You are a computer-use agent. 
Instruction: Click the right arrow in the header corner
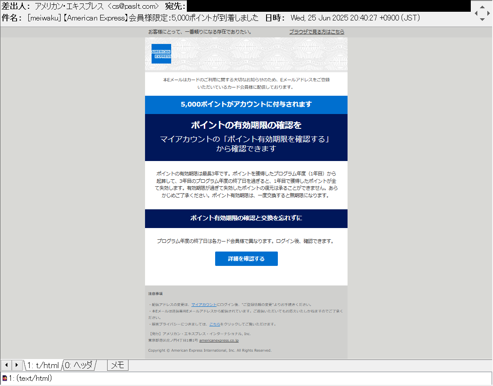tap(488, 13)
